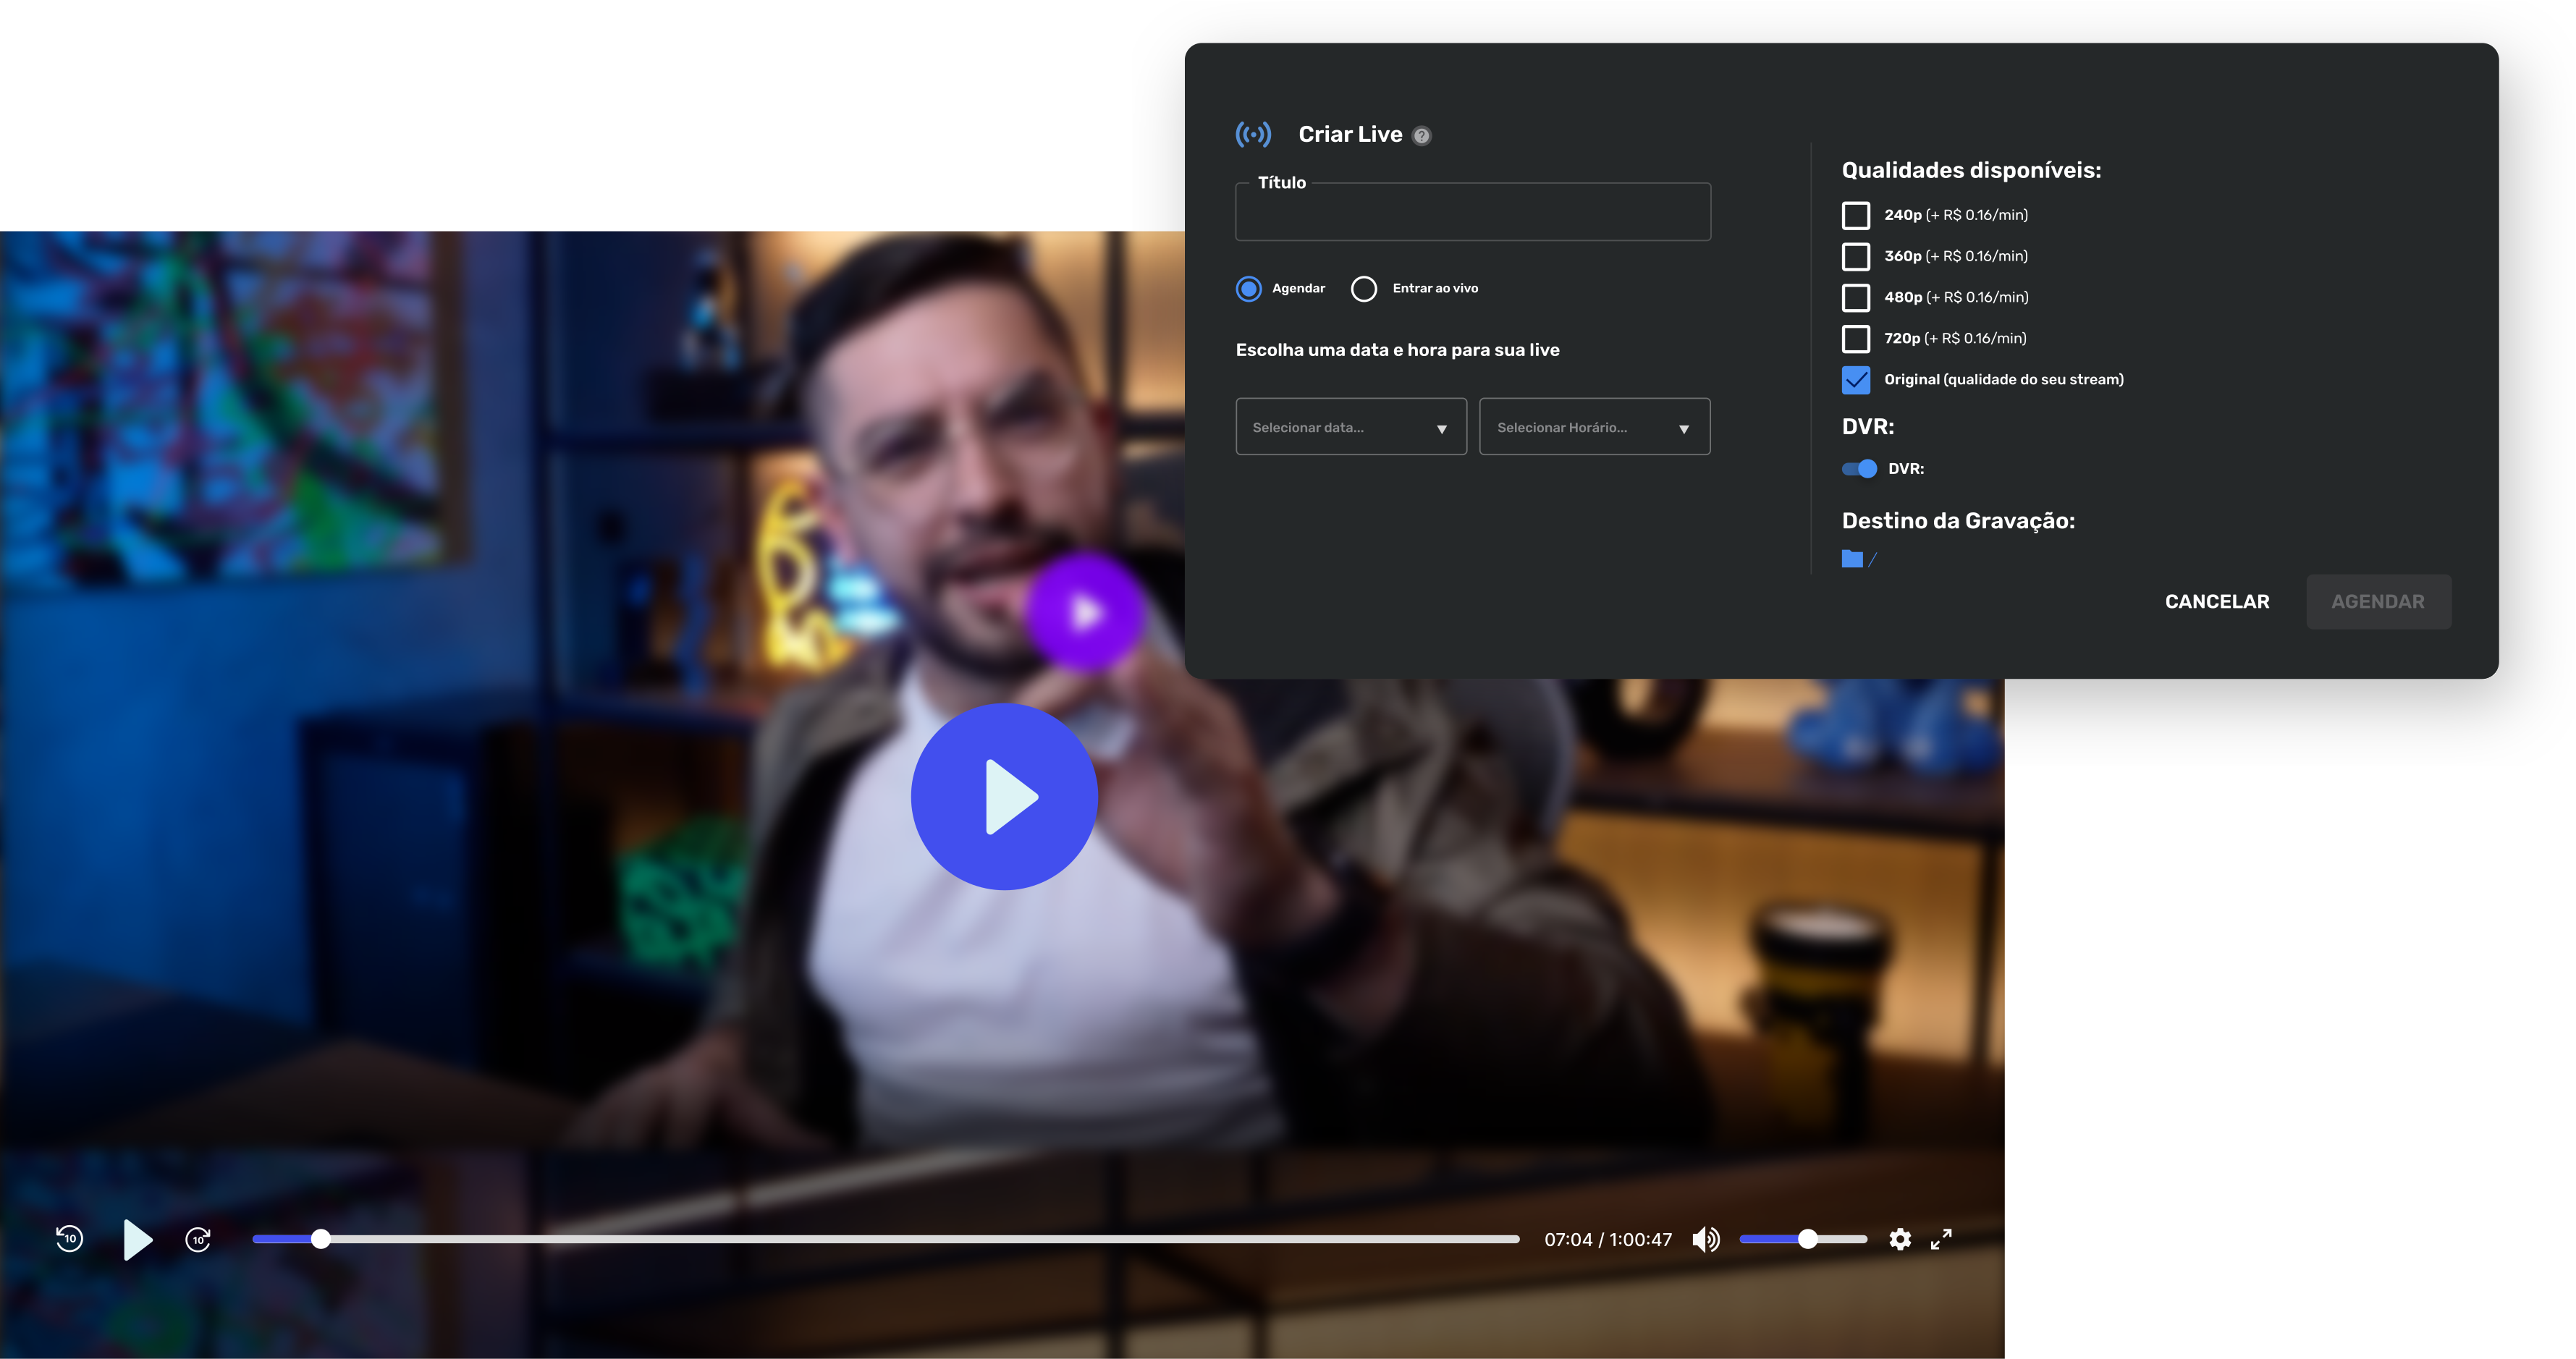Select the Agendar radio button
2576x1359 pixels.
[1249, 289]
